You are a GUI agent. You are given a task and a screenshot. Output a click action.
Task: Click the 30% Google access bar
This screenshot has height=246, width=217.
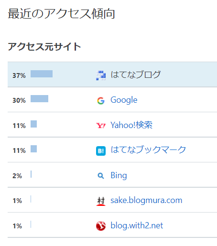(39, 98)
